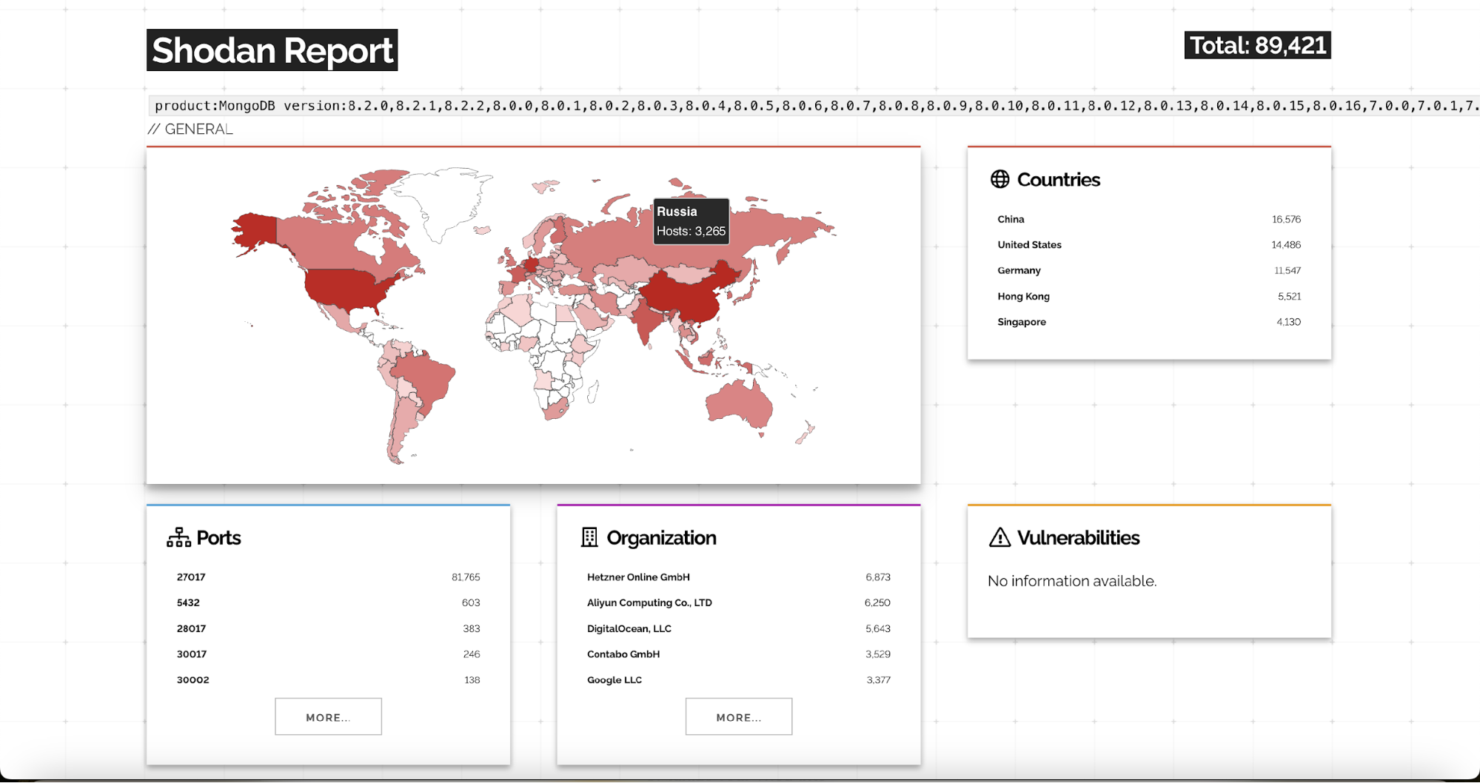
Task: Open Germany entry in Countries list
Action: [x=1019, y=271]
